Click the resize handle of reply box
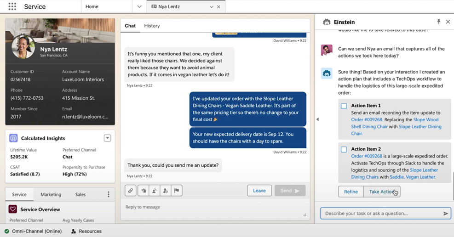Image resolution: width=454 pixels, height=237 pixels. click(305, 215)
